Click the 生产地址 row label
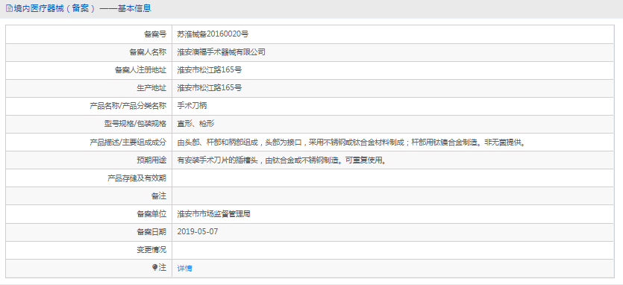Viewport: 623px width, 285px height. pyautogui.click(x=151, y=88)
